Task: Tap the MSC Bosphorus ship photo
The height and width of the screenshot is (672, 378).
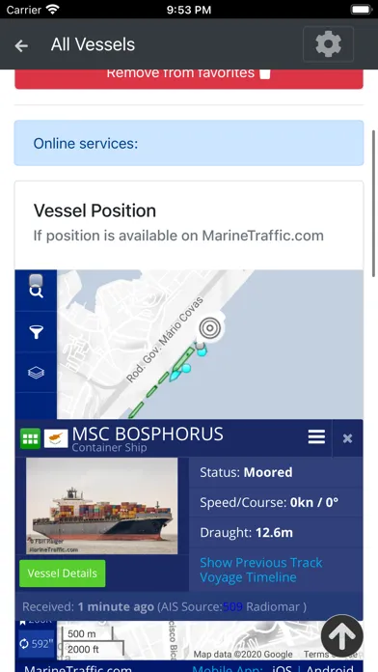Action: click(102, 506)
